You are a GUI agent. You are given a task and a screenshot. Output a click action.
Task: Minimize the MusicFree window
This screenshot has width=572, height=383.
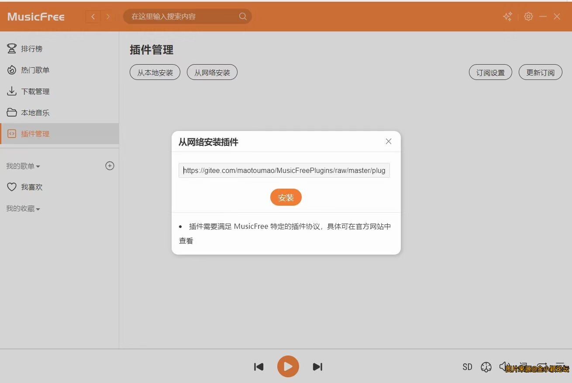pyautogui.click(x=543, y=17)
